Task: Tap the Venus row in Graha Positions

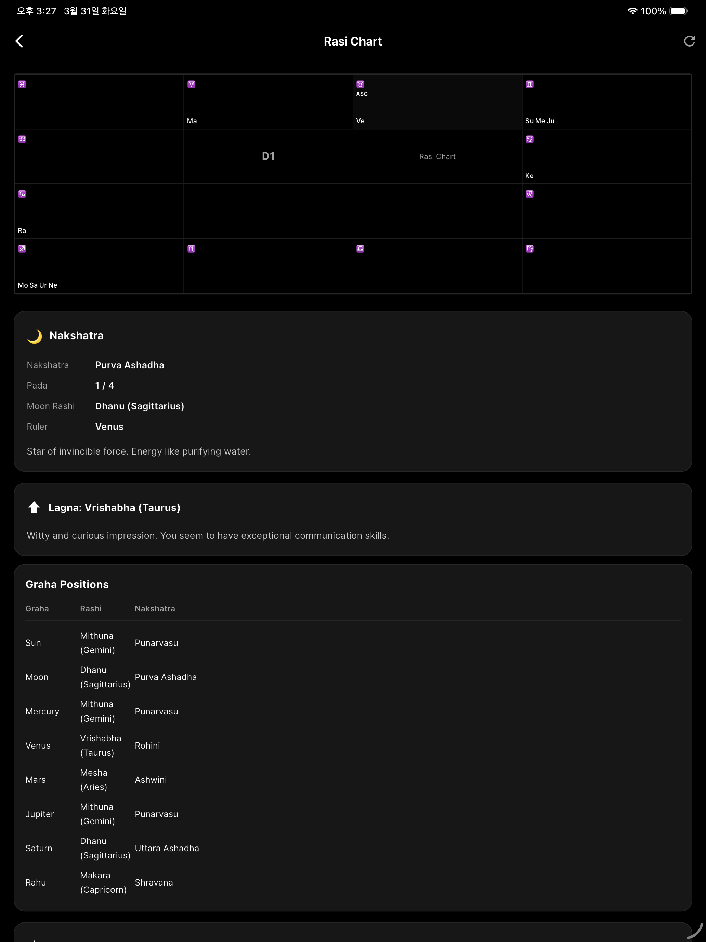Action: point(353,746)
